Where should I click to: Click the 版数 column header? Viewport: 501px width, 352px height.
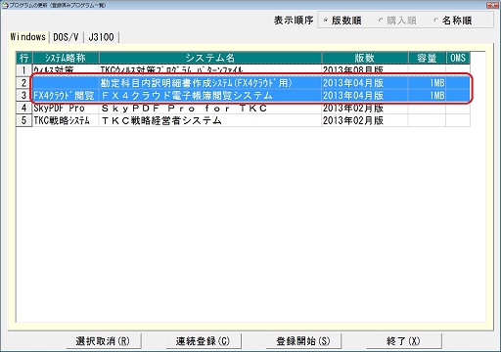(x=365, y=58)
